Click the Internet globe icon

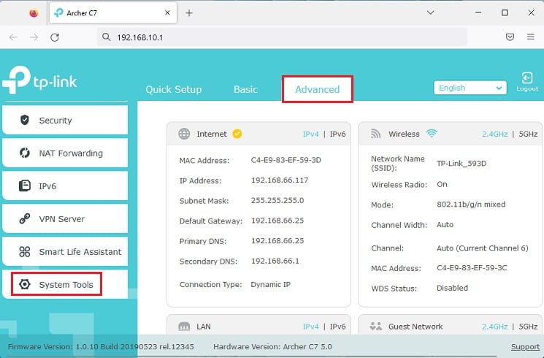pyautogui.click(x=184, y=134)
